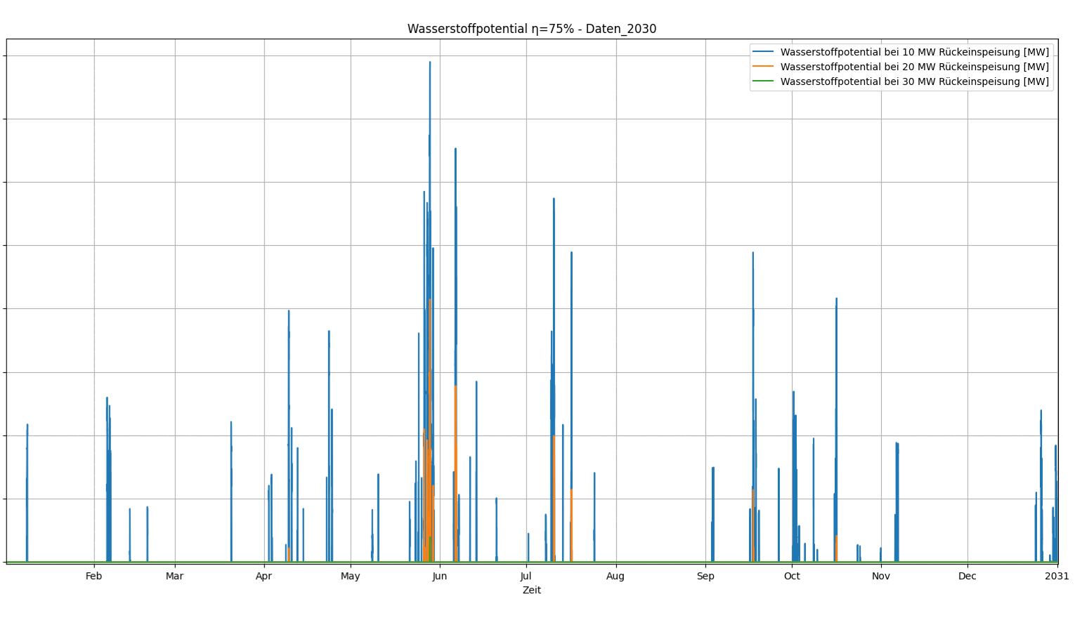Click the green line swatch in legend
Screen dimensions: 1075x625
(762, 81)
